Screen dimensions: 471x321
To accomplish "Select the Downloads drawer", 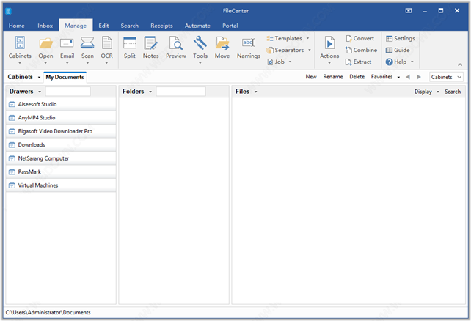I will point(61,145).
